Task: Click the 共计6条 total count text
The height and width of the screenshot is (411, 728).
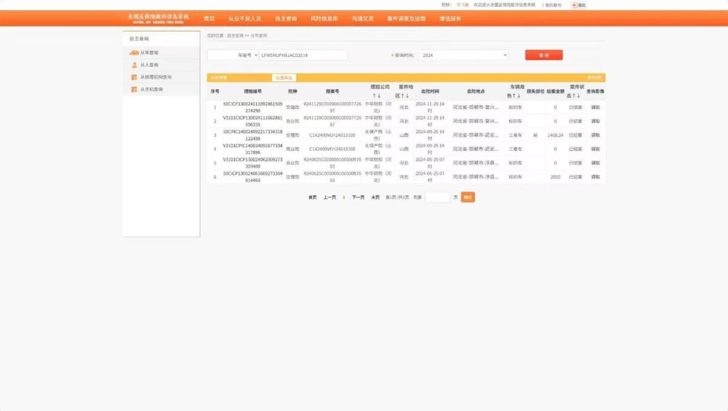Action: pyautogui.click(x=595, y=78)
